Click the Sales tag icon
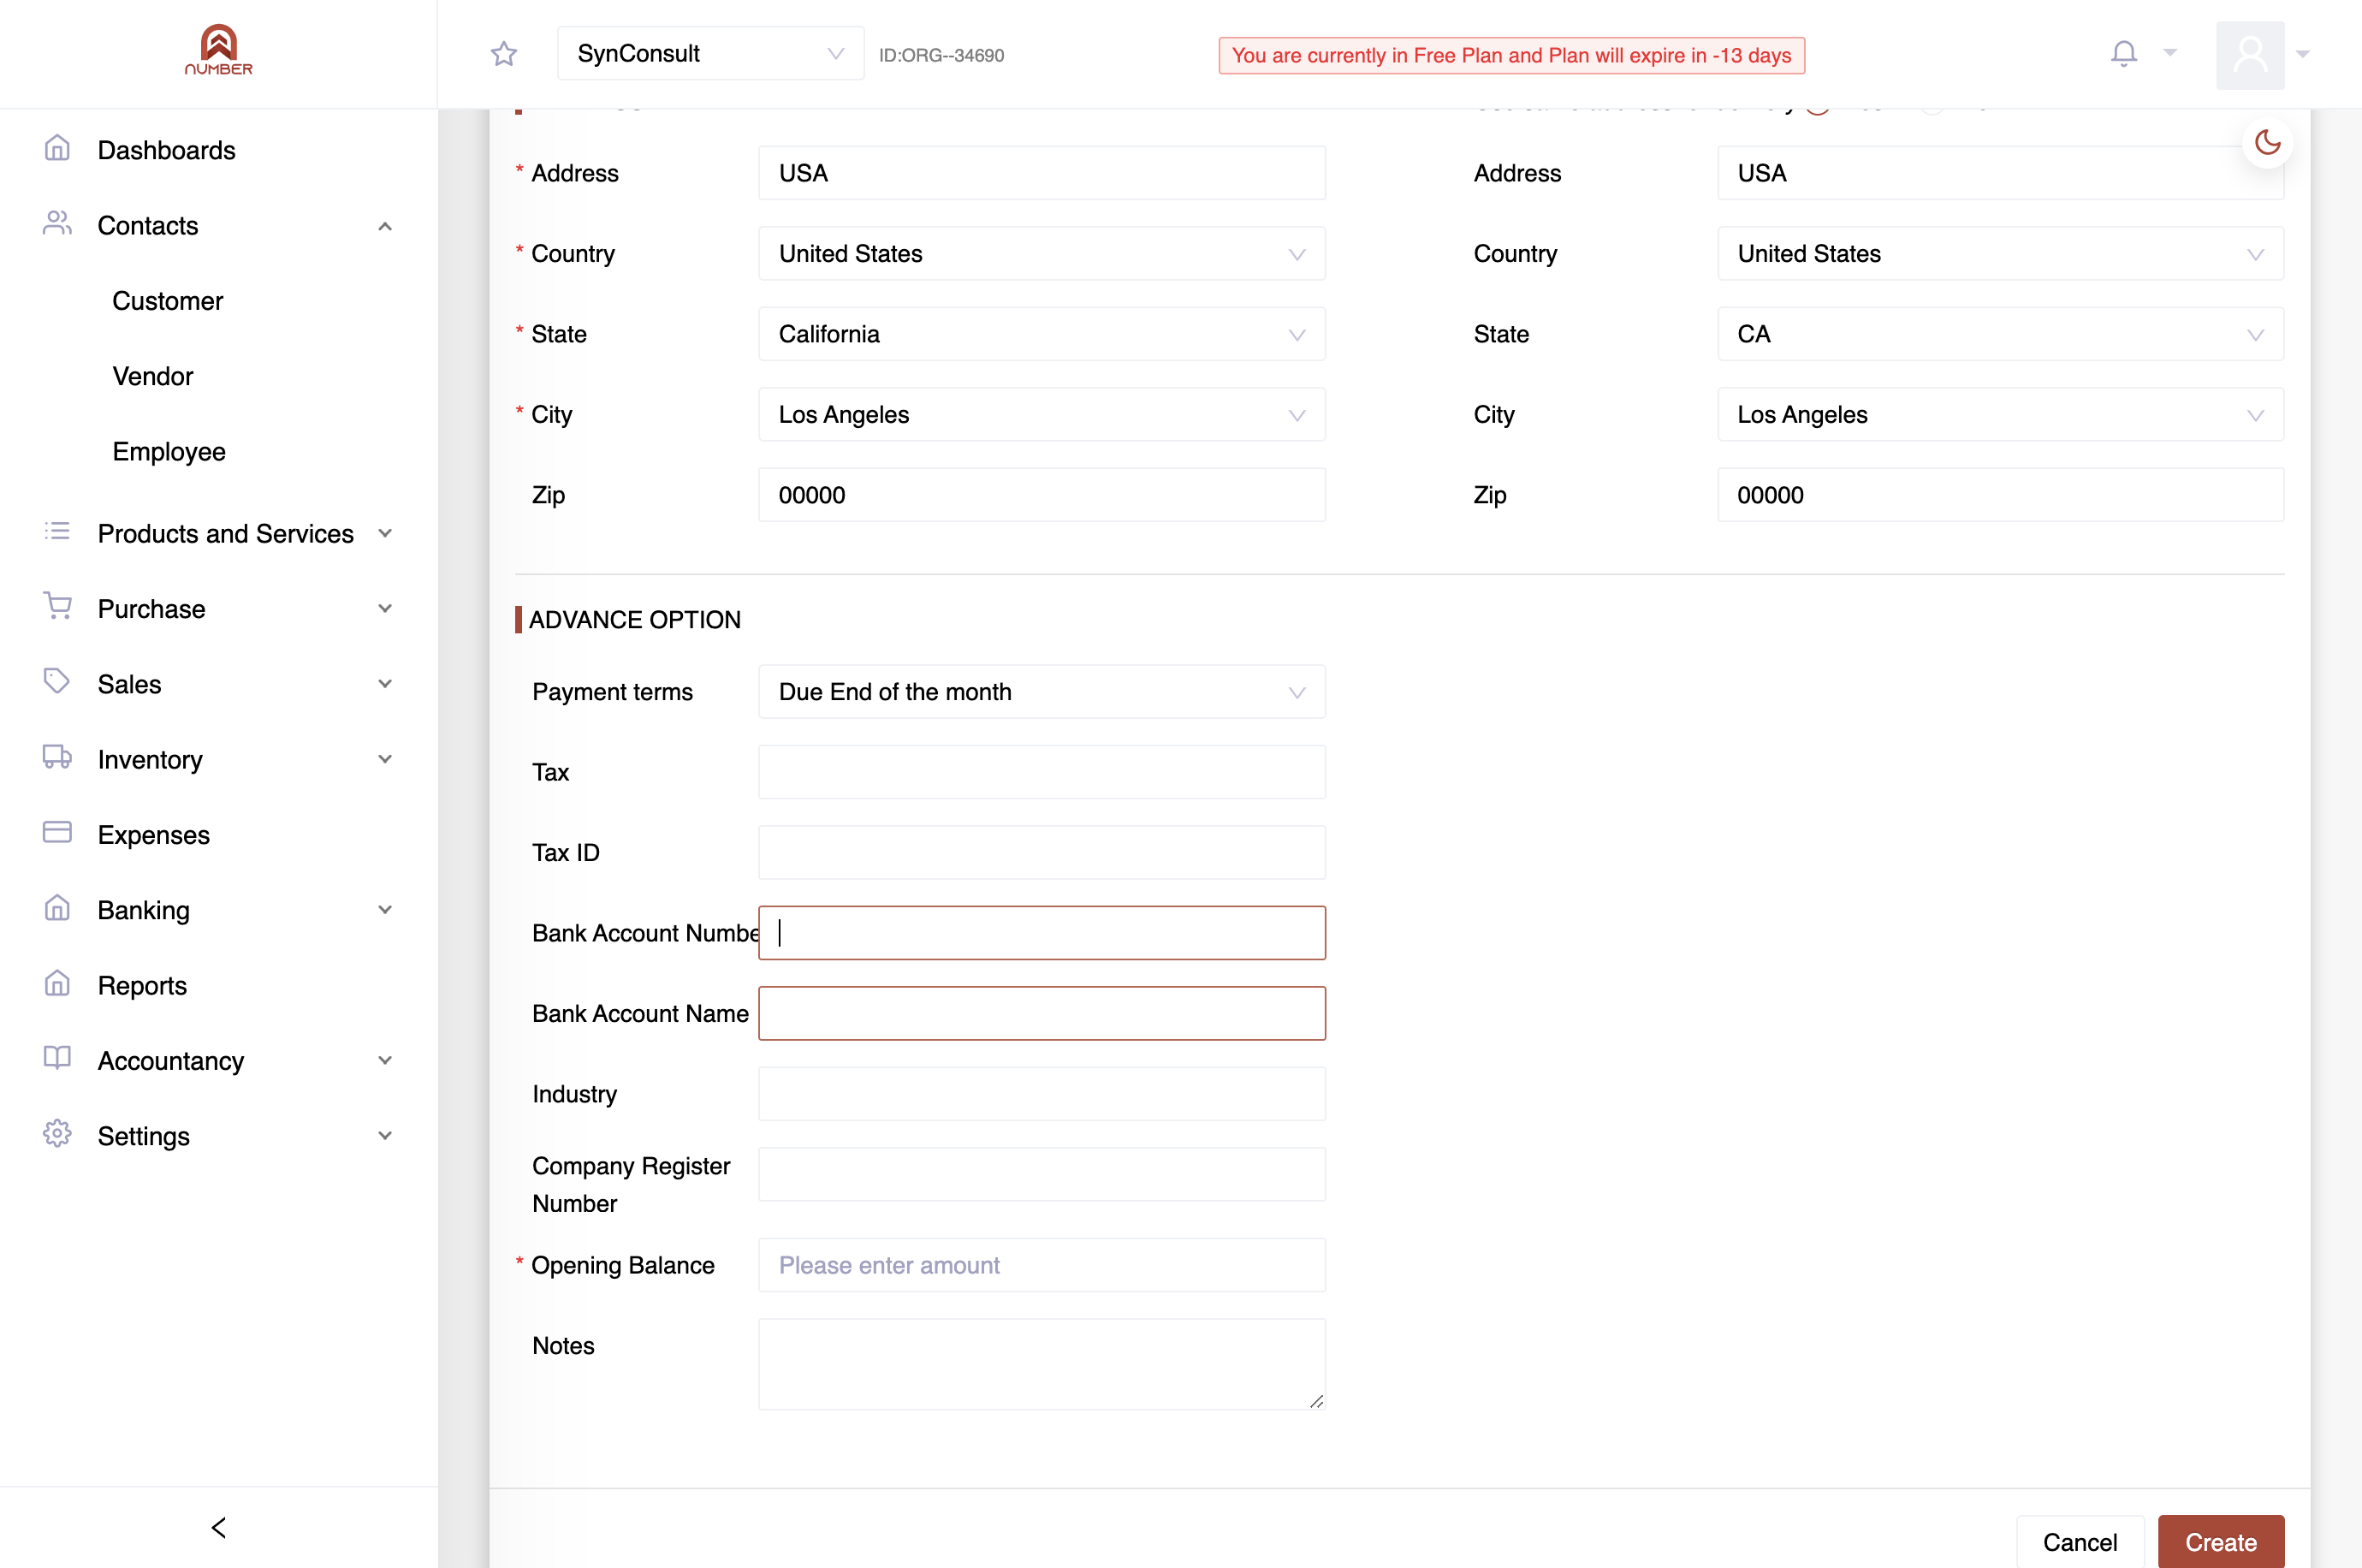2362x1568 pixels. (x=57, y=682)
